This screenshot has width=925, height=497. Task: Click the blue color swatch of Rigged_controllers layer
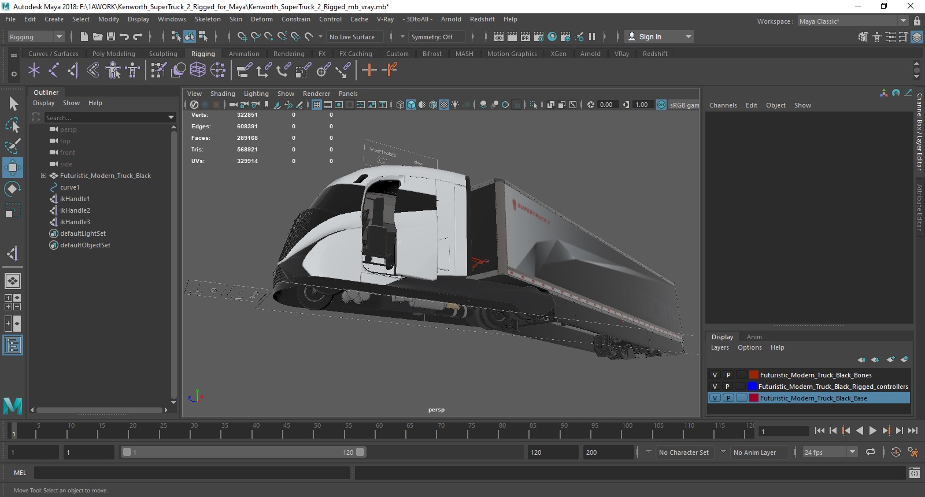[752, 387]
